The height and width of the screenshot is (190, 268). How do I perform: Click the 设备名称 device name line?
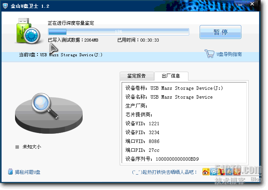(x=169, y=97)
